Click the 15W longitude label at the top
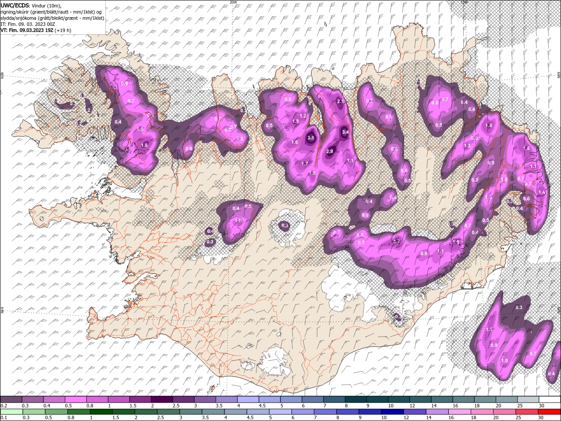Image resolution: width=561 pixels, height=421 pixels. point(464,2)
